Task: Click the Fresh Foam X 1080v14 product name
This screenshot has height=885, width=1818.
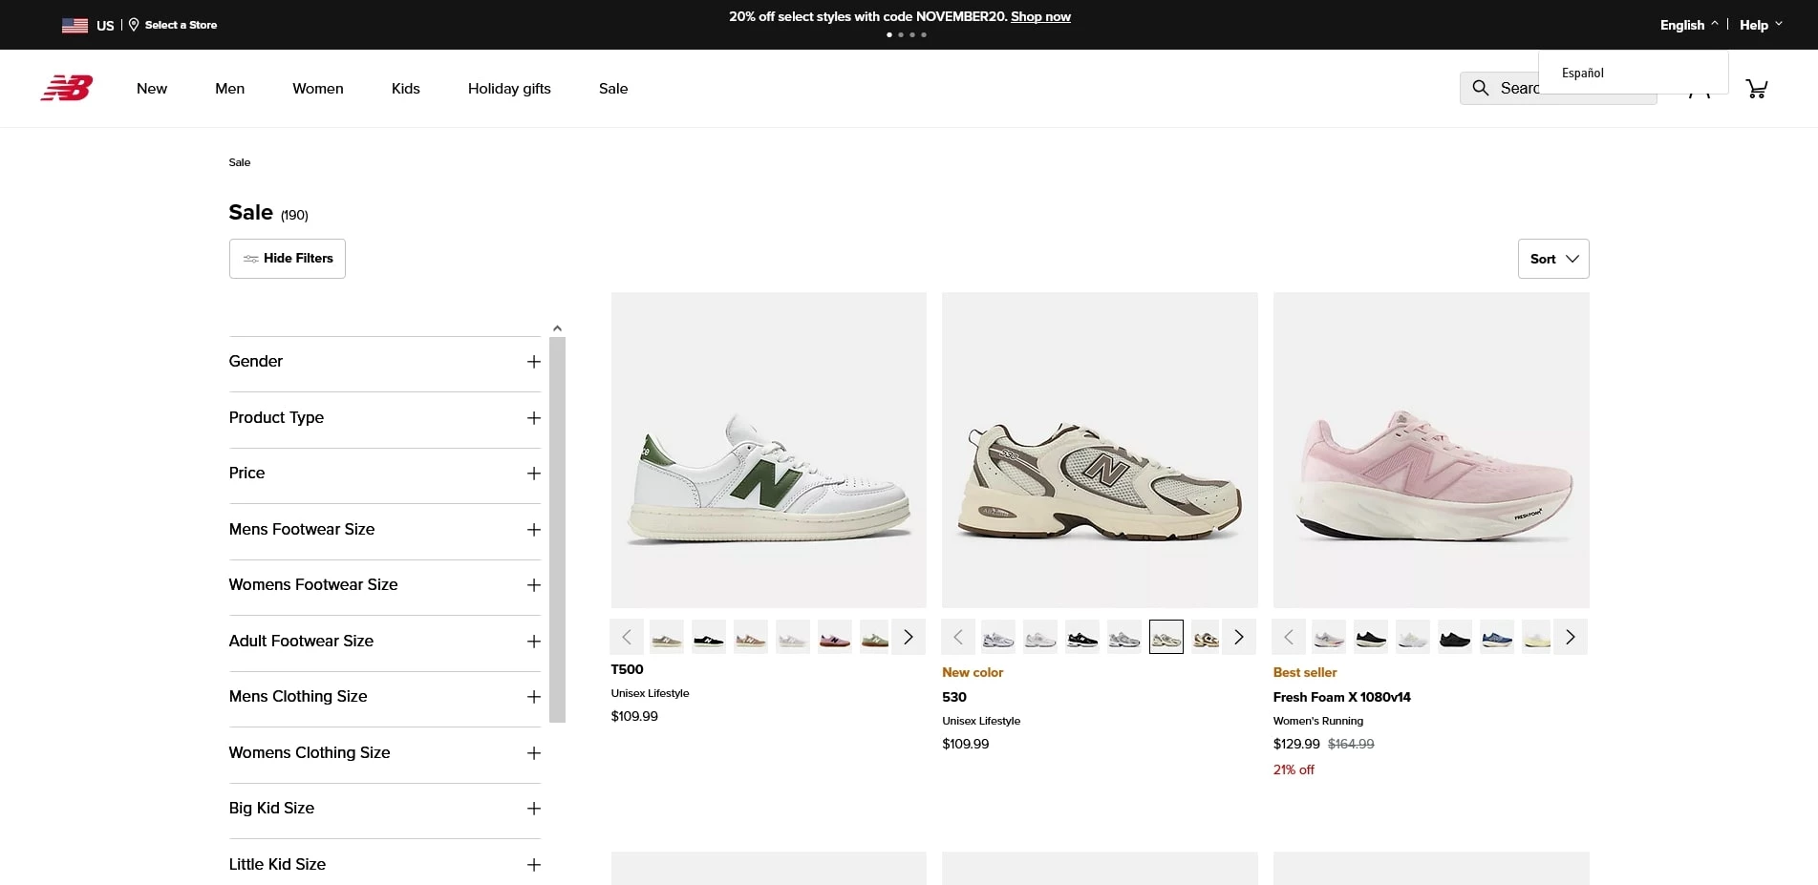Action: [x=1341, y=697]
